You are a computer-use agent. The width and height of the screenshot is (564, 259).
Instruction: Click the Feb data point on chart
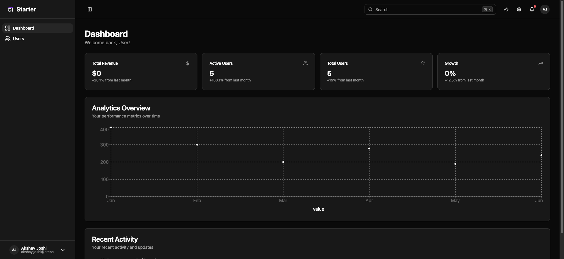(197, 145)
